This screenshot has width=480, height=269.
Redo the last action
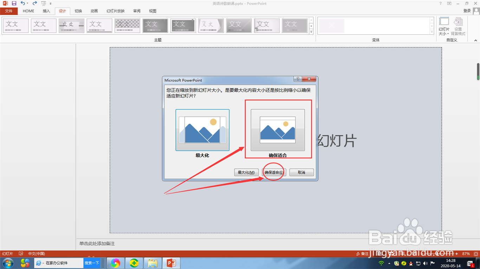[34, 3]
